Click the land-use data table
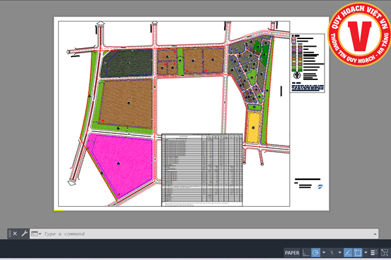Screen dimensions: 391x260 click(x=202, y=170)
